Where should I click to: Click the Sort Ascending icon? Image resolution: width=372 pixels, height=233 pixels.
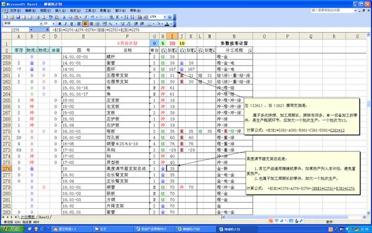click(126, 17)
